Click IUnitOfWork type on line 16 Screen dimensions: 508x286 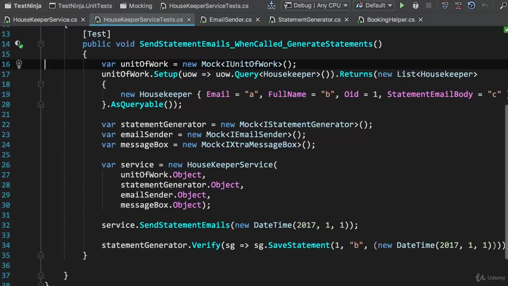tap(251, 64)
